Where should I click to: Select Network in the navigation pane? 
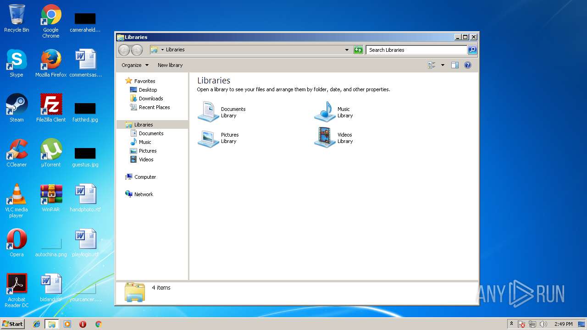click(x=139, y=194)
